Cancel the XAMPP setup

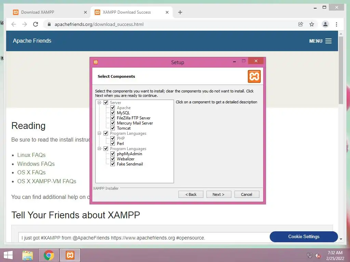[x=247, y=194]
